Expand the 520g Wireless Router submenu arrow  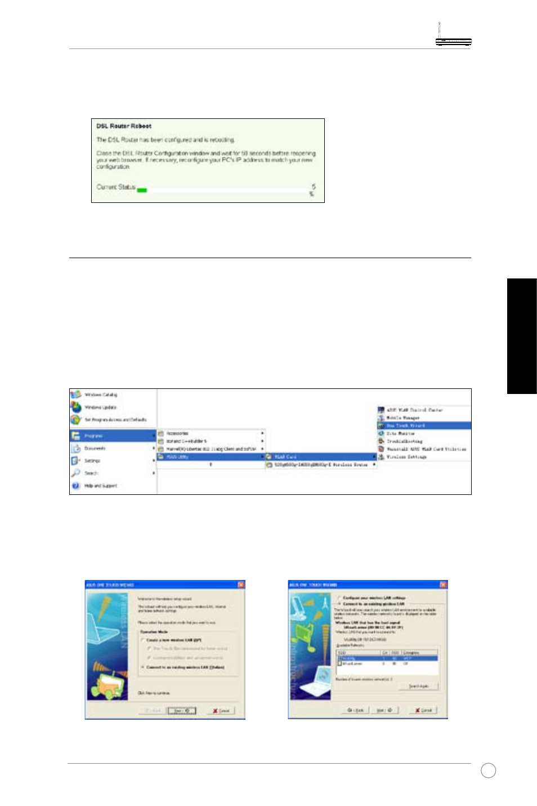click(374, 465)
